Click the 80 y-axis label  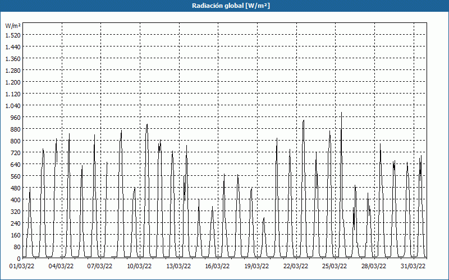tap(17, 247)
